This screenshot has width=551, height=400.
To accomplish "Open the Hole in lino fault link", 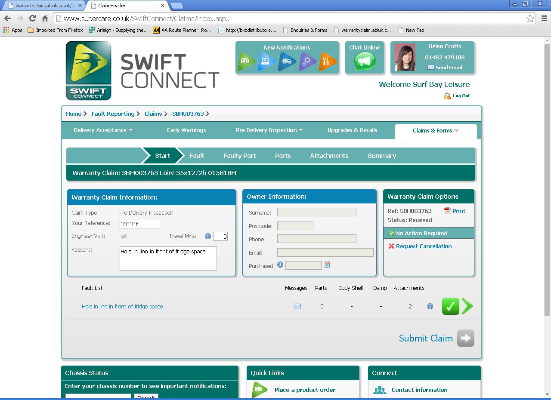I will (x=122, y=307).
